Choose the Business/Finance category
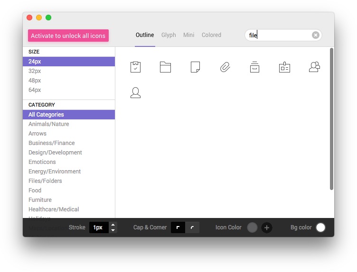The height and width of the screenshot is (272, 357). tap(69, 143)
